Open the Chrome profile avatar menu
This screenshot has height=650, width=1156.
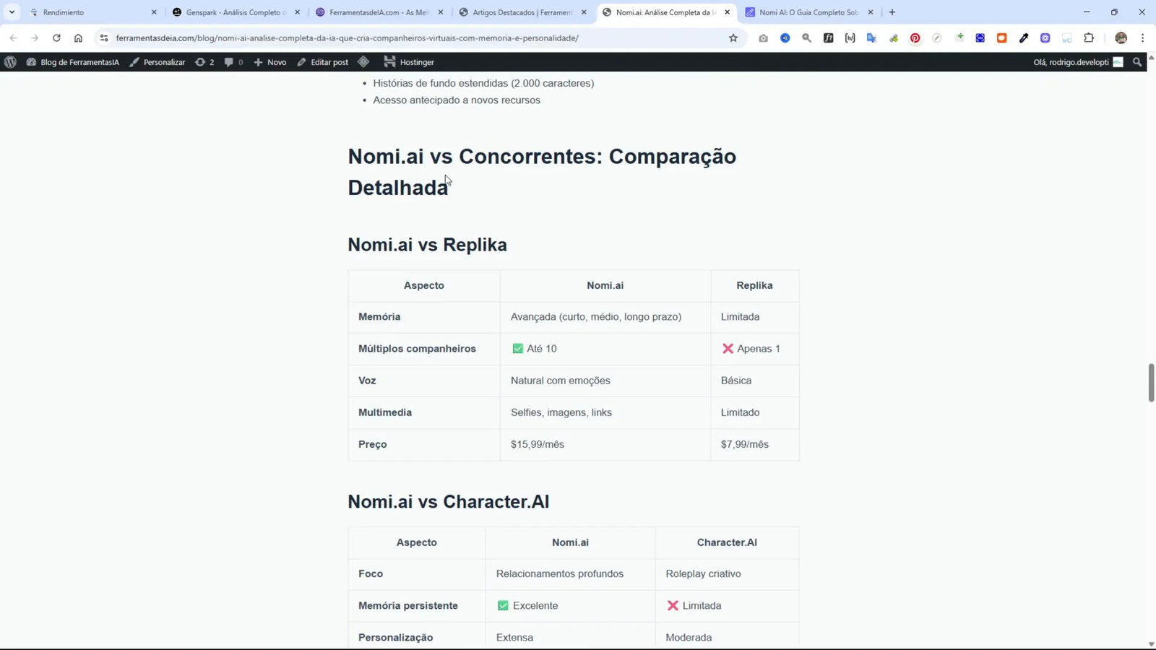1121,38
